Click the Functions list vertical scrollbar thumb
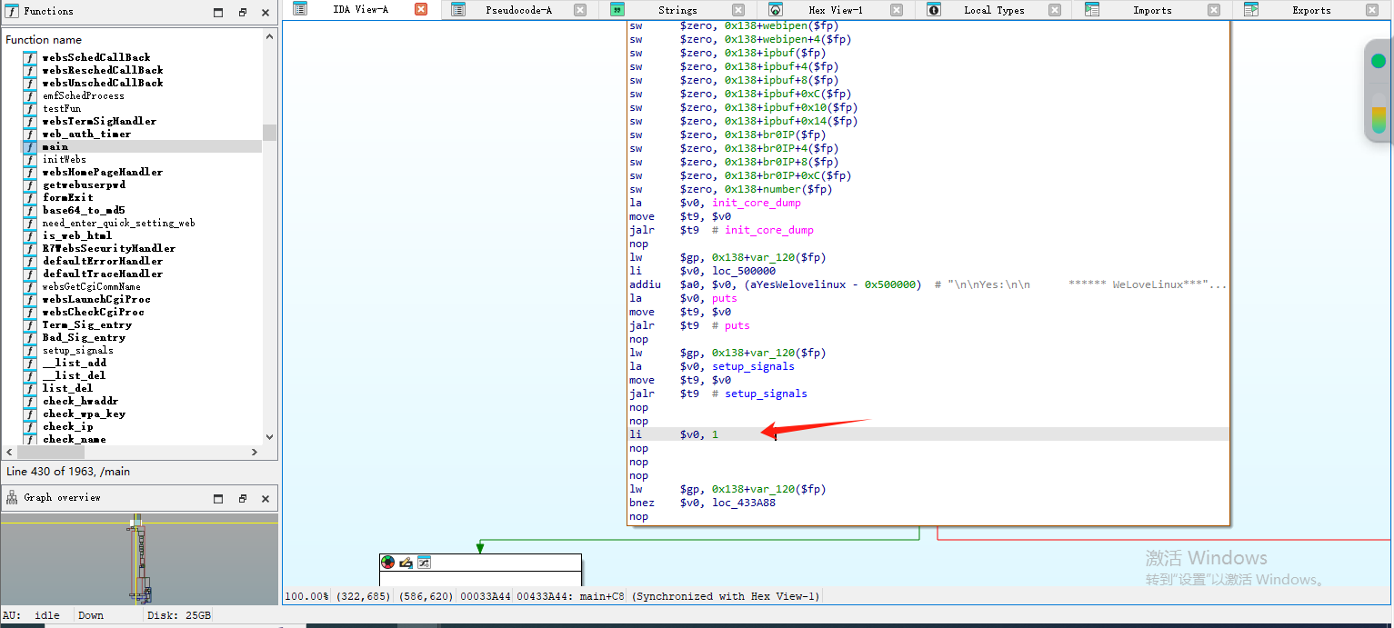Image resolution: width=1394 pixels, height=628 pixels. 269,132
